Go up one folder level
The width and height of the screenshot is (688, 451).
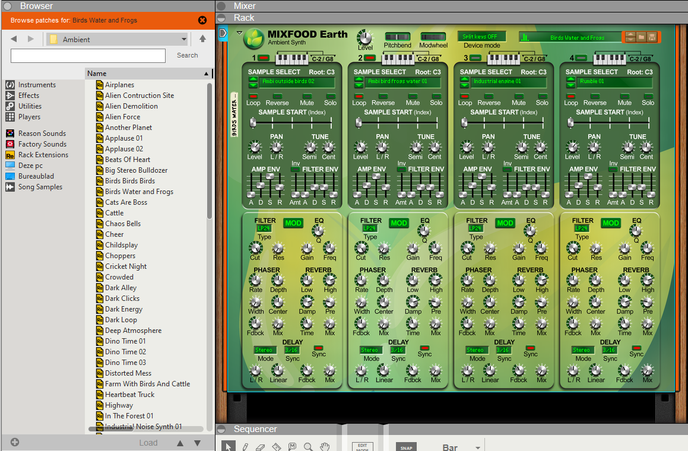tap(202, 39)
